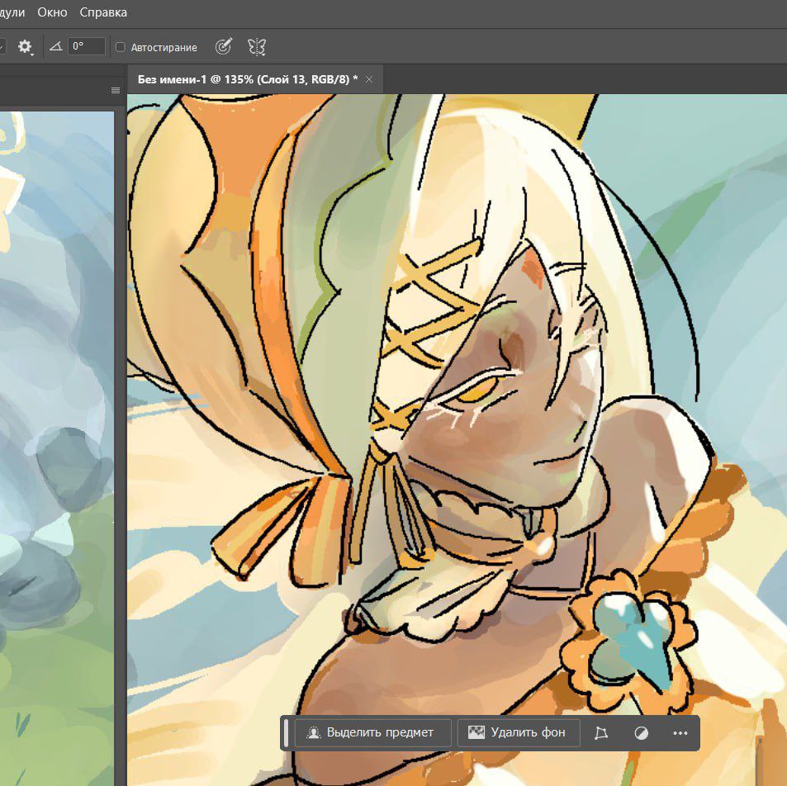This screenshot has height=786, width=787.
Task: Toggle pressure-controls-size target icon
Action: pyautogui.click(x=223, y=47)
